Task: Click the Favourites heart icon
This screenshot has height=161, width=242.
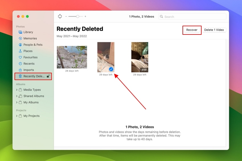Action: 20,57
